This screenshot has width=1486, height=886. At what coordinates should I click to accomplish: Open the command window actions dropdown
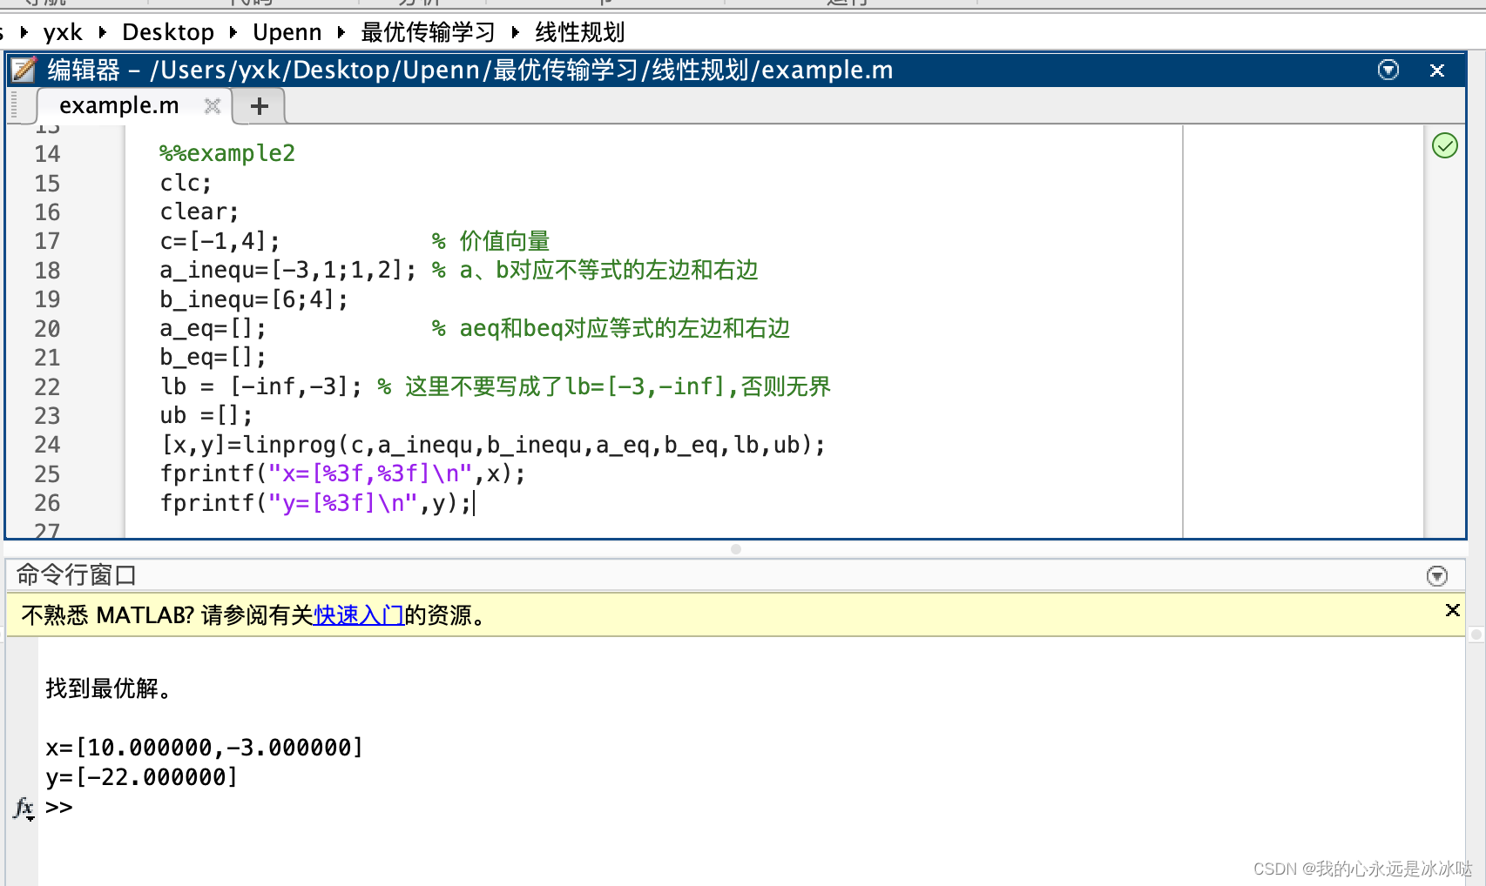pyautogui.click(x=1437, y=575)
